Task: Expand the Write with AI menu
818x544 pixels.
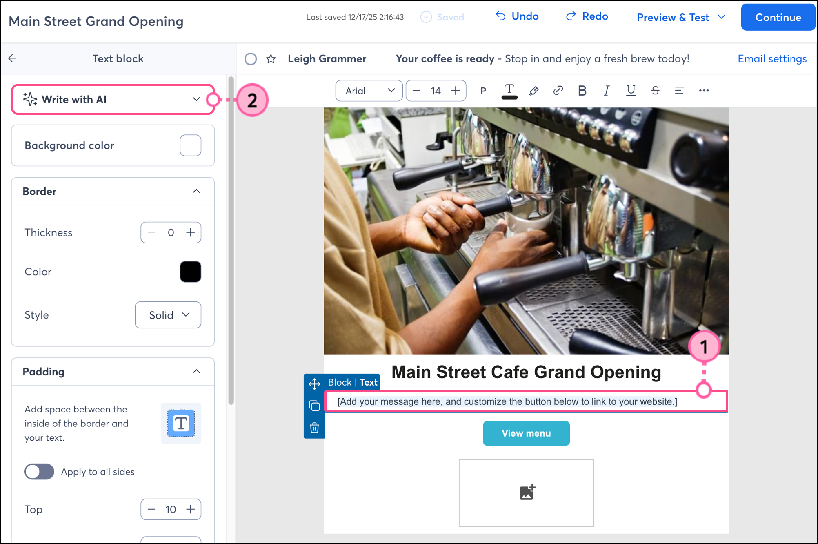Action: (x=113, y=99)
